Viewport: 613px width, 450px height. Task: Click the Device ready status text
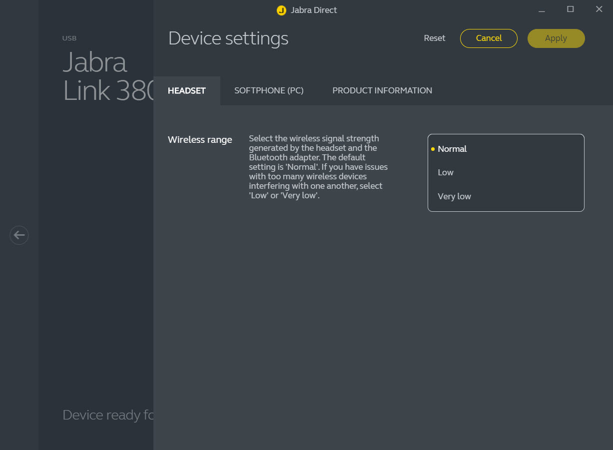pos(108,415)
